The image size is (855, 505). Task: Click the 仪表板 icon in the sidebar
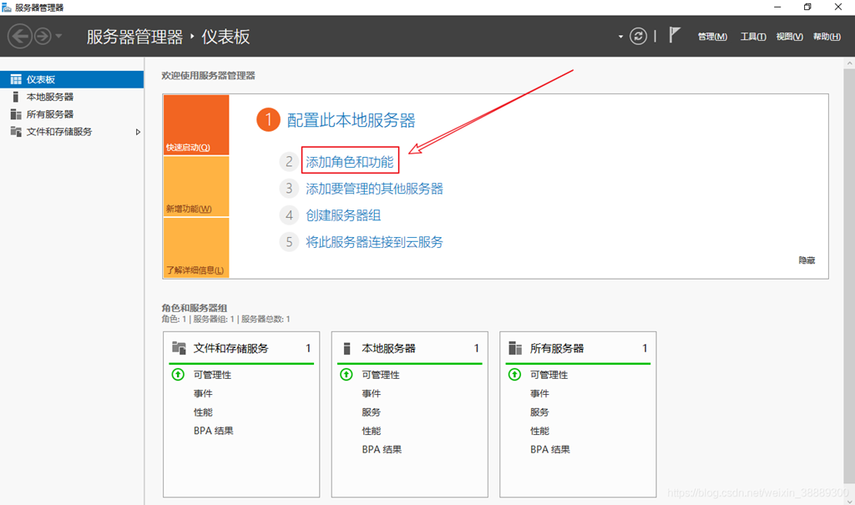coord(15,79)
